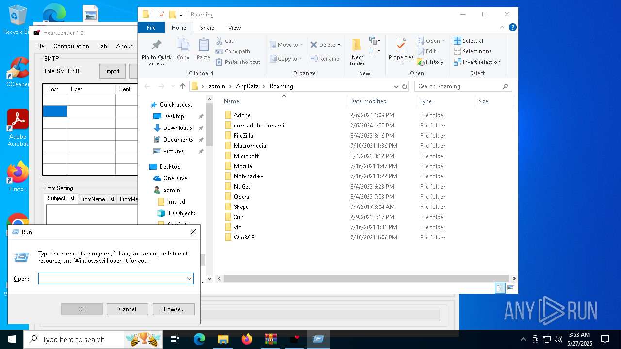Click AppData in address breadcrumb
Screen dimensions: 621x349
coord(247,86)
